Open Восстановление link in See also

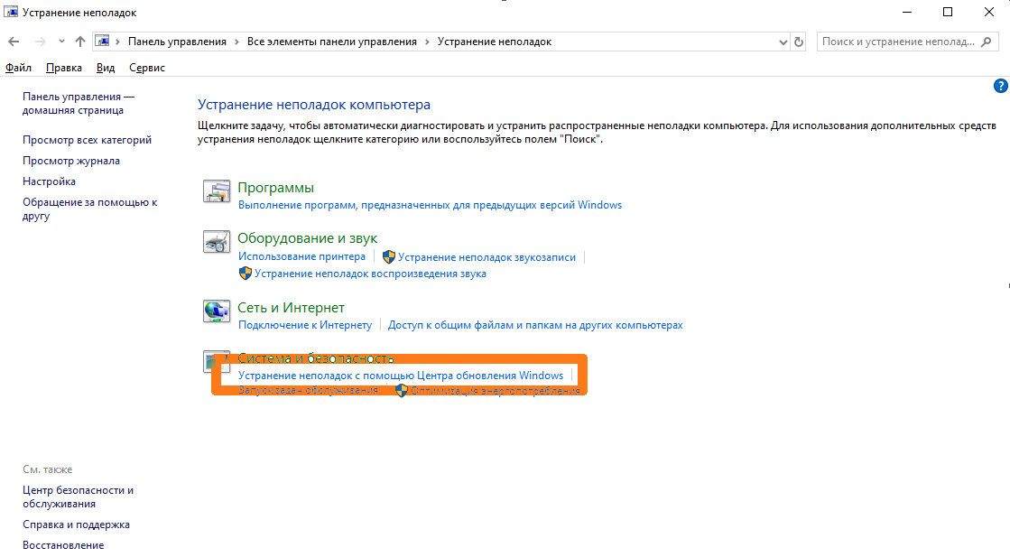pos(63,545)
